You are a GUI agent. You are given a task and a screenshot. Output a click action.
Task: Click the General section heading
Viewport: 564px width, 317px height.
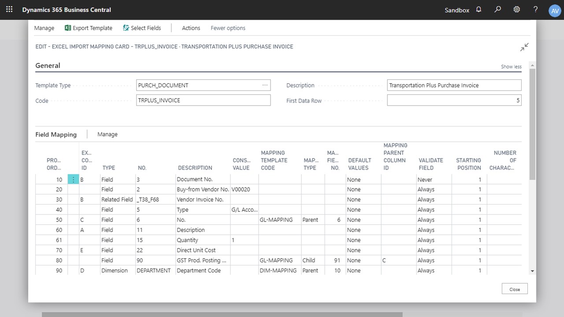pyautogui.click(x=48, y=66)
